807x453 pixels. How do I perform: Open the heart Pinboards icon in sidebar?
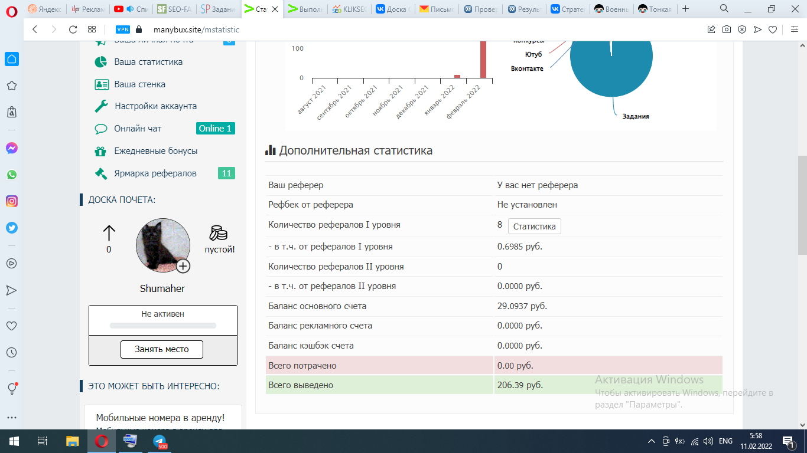click(12, 326)
